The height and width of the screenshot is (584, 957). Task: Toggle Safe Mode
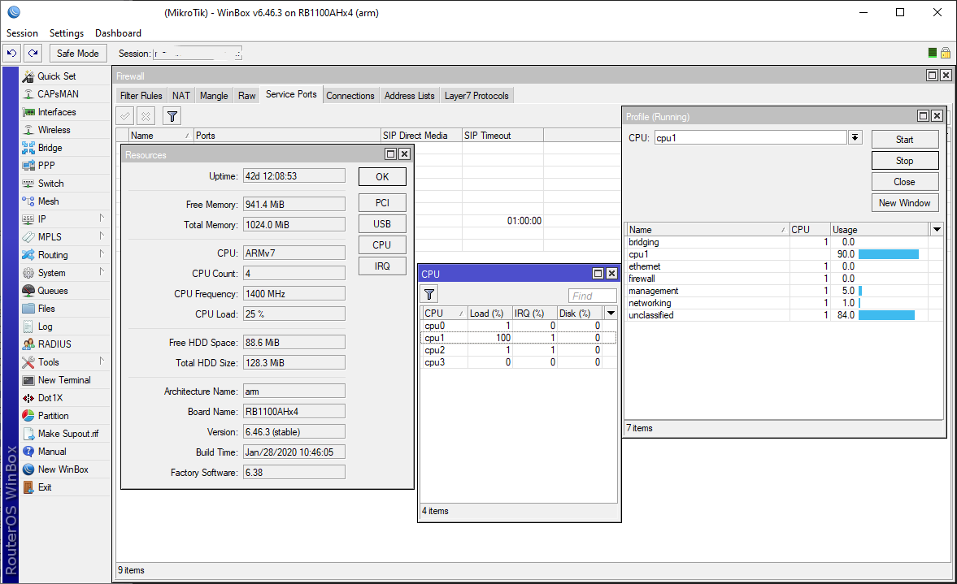(78, 53)
